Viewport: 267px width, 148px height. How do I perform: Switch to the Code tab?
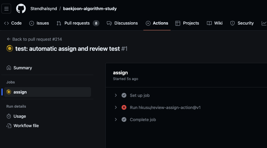13,23
